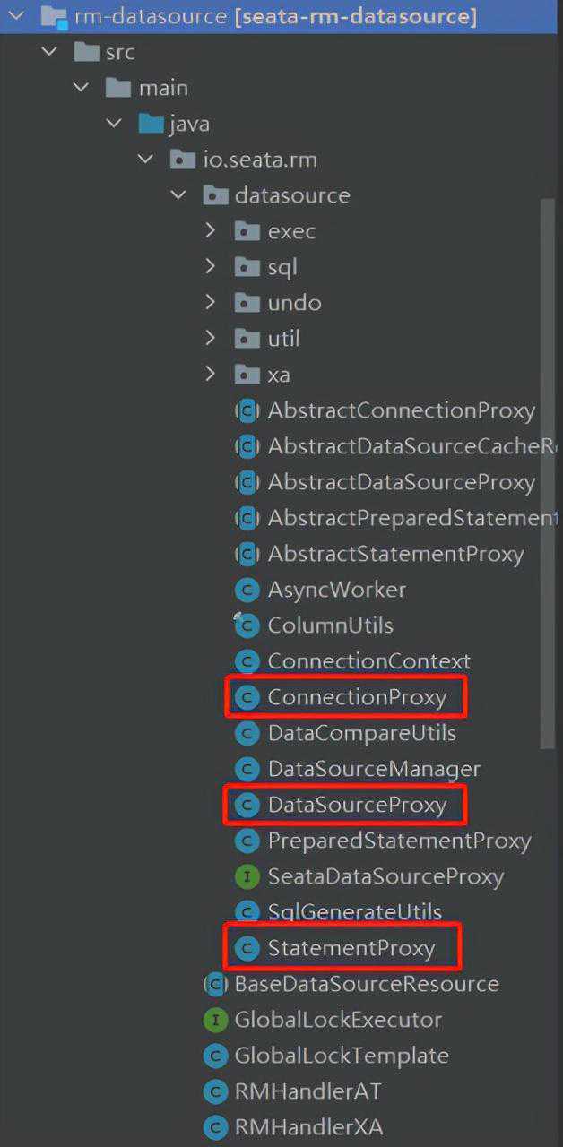Collapse the datasource package

point(178,195)
